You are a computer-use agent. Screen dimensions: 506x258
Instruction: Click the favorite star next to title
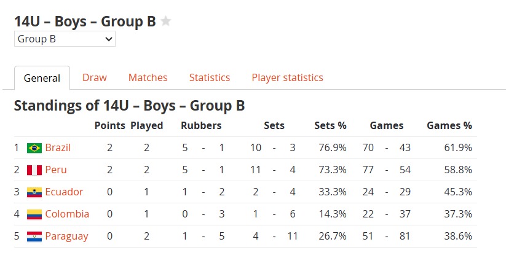coord(166,21)
